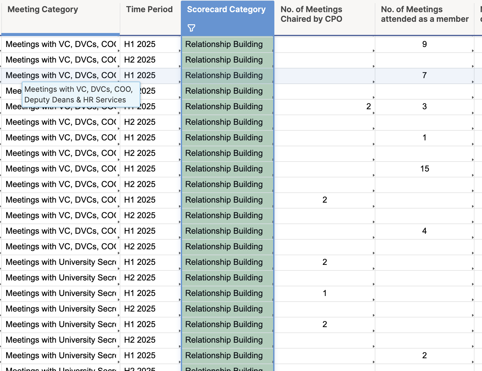Click attended value 2 in the University Secretary row
Screen dimensions: 482x371
[x=424, y=355]
